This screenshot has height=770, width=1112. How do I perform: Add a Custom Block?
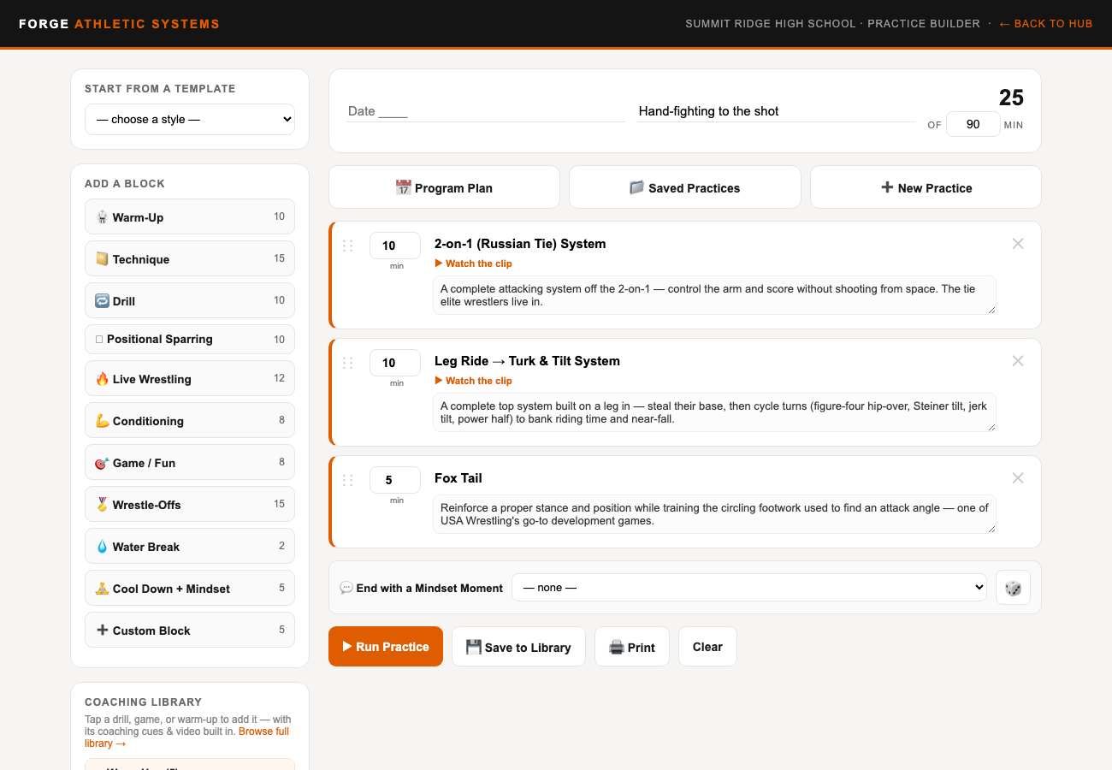coord(190,630)
